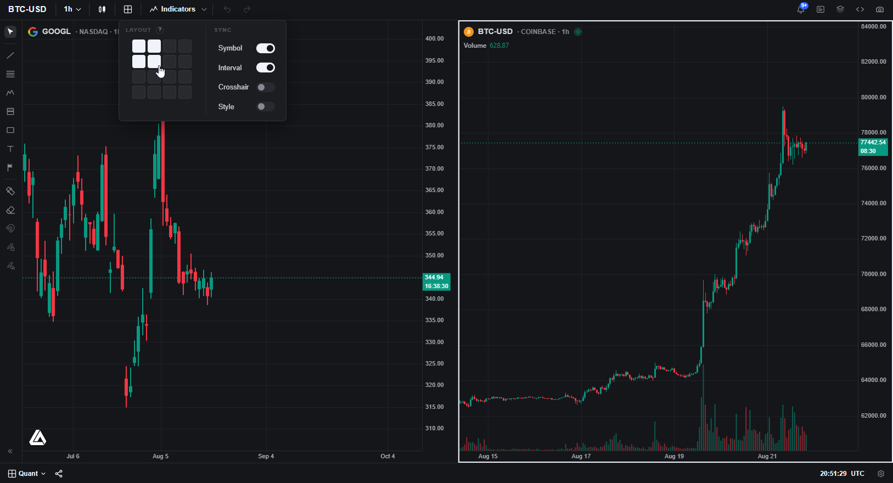
Task: Enable Crosshair sync toggle
Action: [266, 87]
